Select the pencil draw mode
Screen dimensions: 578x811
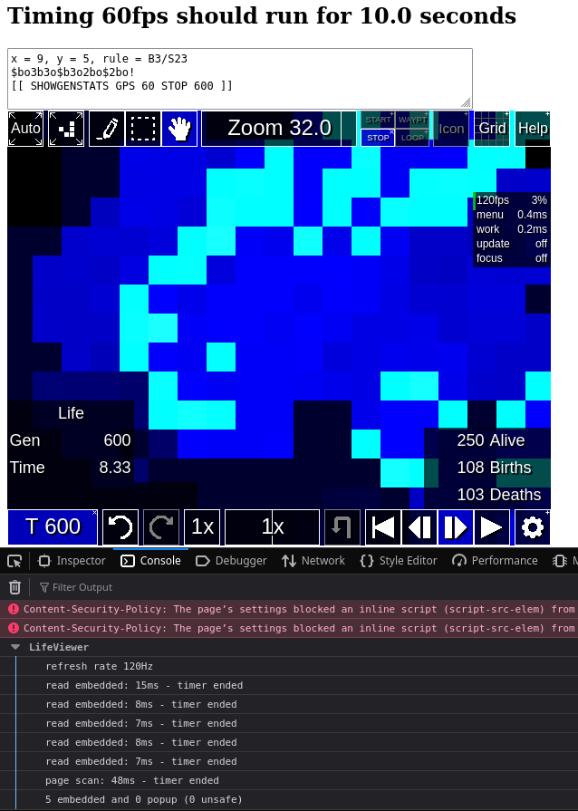(x=107, y=129)
